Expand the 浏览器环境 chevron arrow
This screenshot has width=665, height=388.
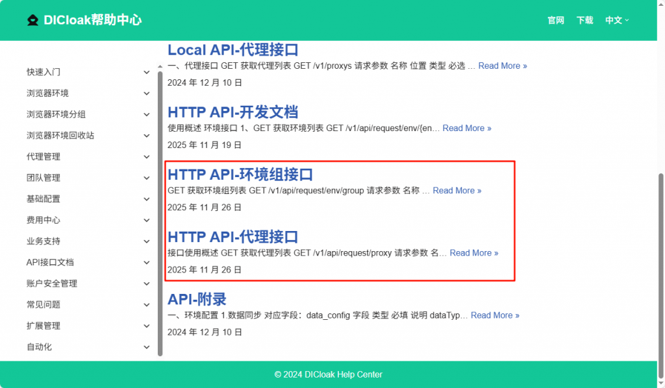coord(146,93)
